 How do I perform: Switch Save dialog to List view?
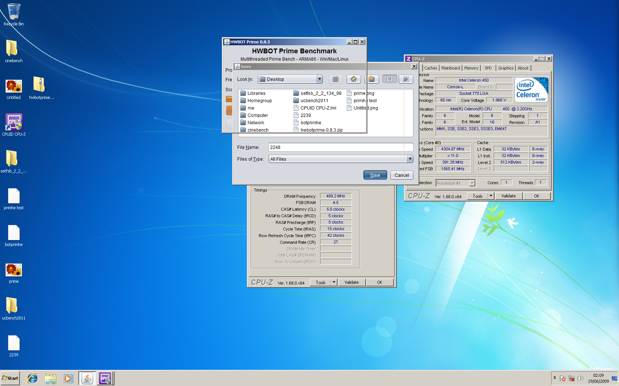point(389,79)
